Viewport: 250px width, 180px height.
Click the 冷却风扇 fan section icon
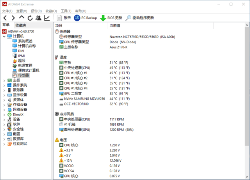(57, 114)
